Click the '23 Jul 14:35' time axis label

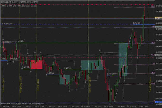[x=86, y=106]
